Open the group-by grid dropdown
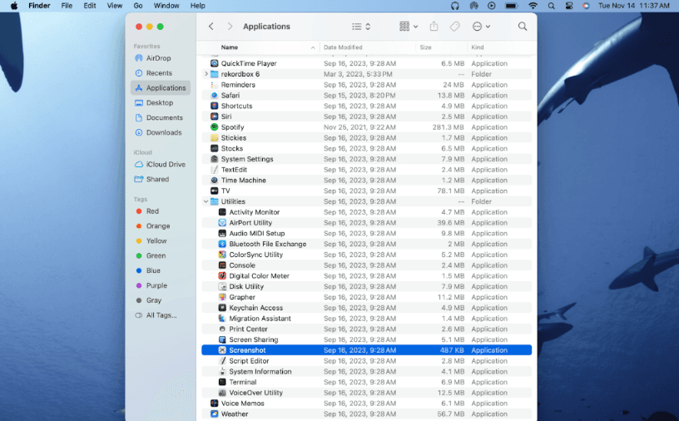 pos(408,27)
